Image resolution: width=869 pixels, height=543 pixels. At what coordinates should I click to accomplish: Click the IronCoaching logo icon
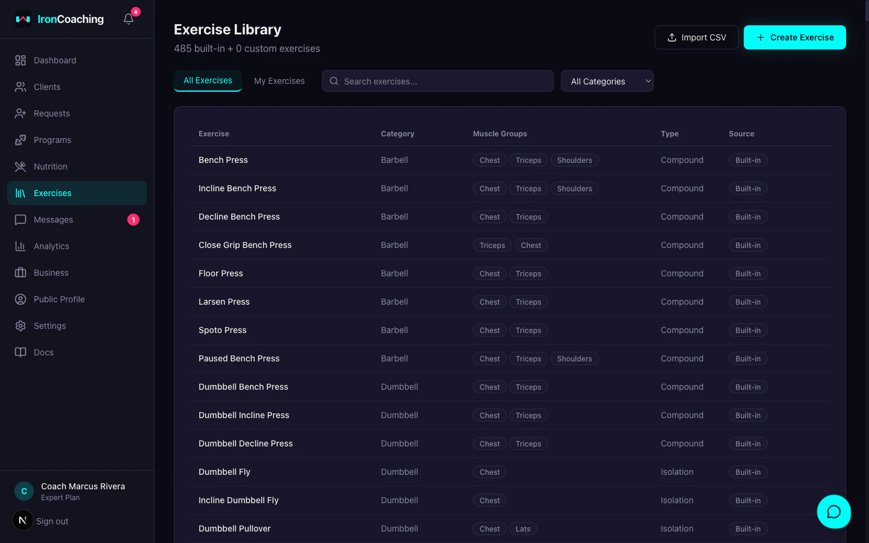23,19
